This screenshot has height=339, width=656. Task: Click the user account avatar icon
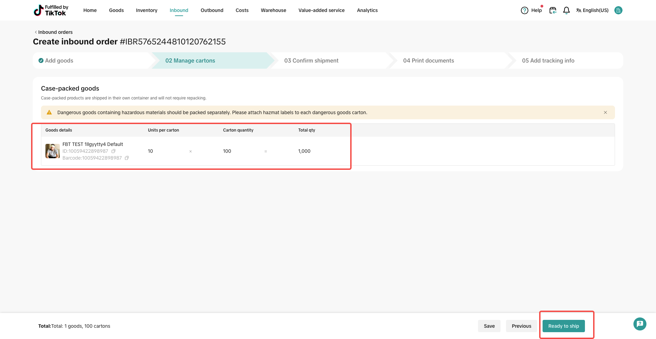(x=618, y=10)
